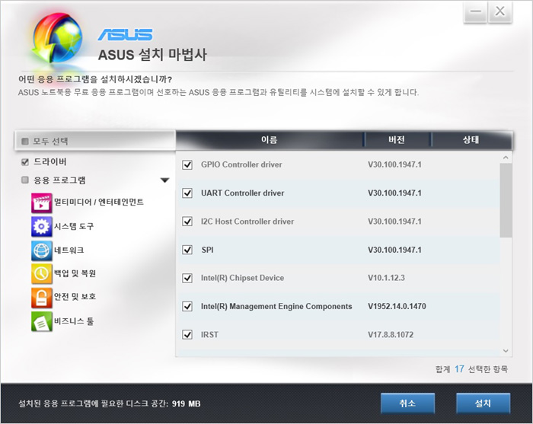
Task: Toggle the 모두 선택 (select all) checkbox
Action: (25, 141)
